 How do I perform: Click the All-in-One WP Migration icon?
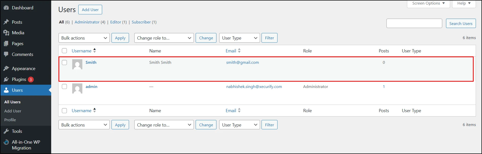point(6,142)
